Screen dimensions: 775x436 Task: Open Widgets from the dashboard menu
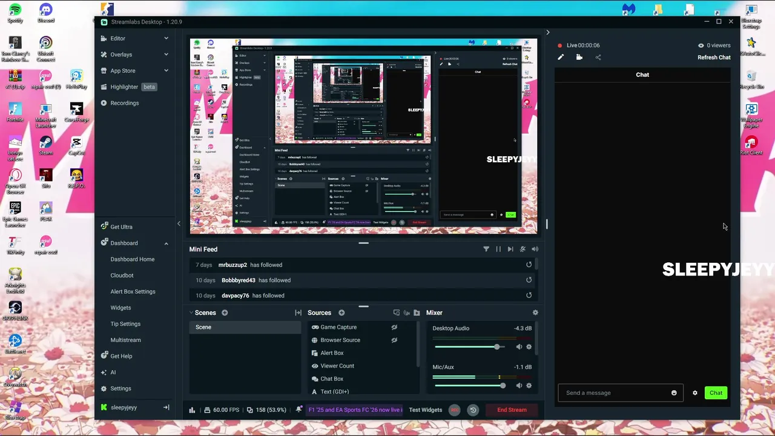120,308
